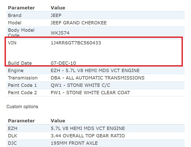Select the Paint Code 2 label
This screenshot has width=191, height=147.
pyautogui.click(x=22, y=93)
